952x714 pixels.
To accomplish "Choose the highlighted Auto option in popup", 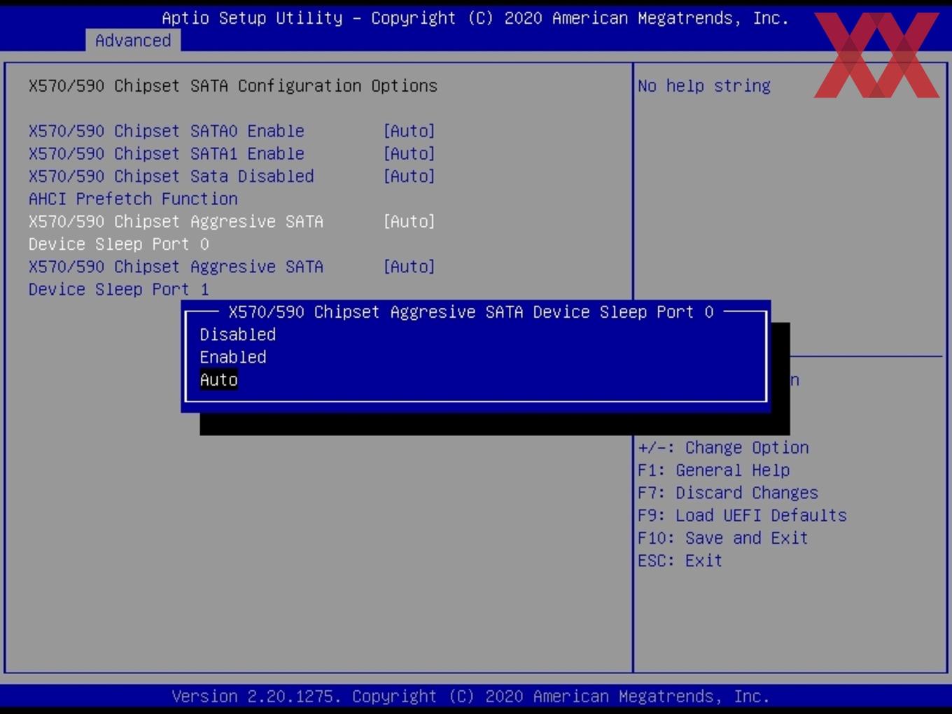I will coord(219,380).
